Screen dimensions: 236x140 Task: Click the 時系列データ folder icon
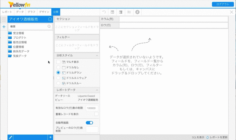pyautogui.click(x=10, y=51)
